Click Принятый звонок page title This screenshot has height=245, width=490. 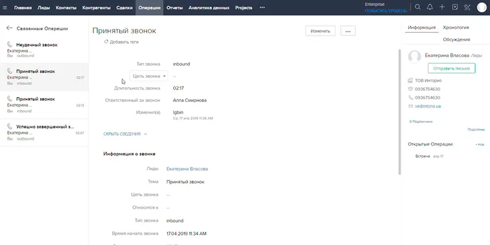[x=124, y=31]
